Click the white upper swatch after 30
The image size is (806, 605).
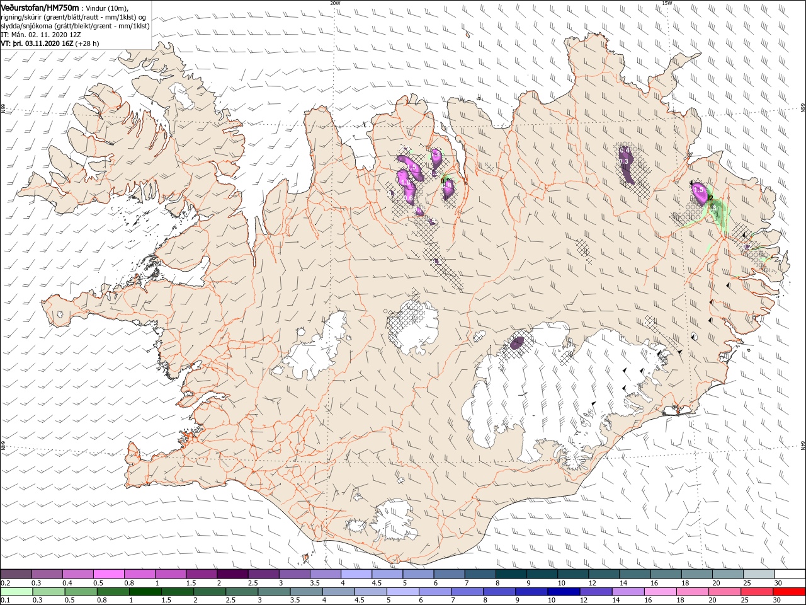[x=790, y=574]
